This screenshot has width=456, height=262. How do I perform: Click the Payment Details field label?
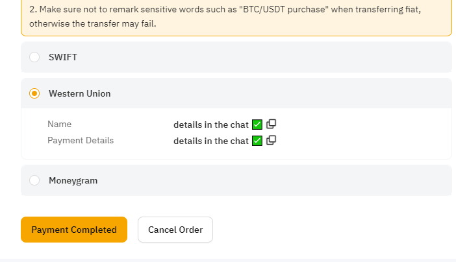[81, 140]
